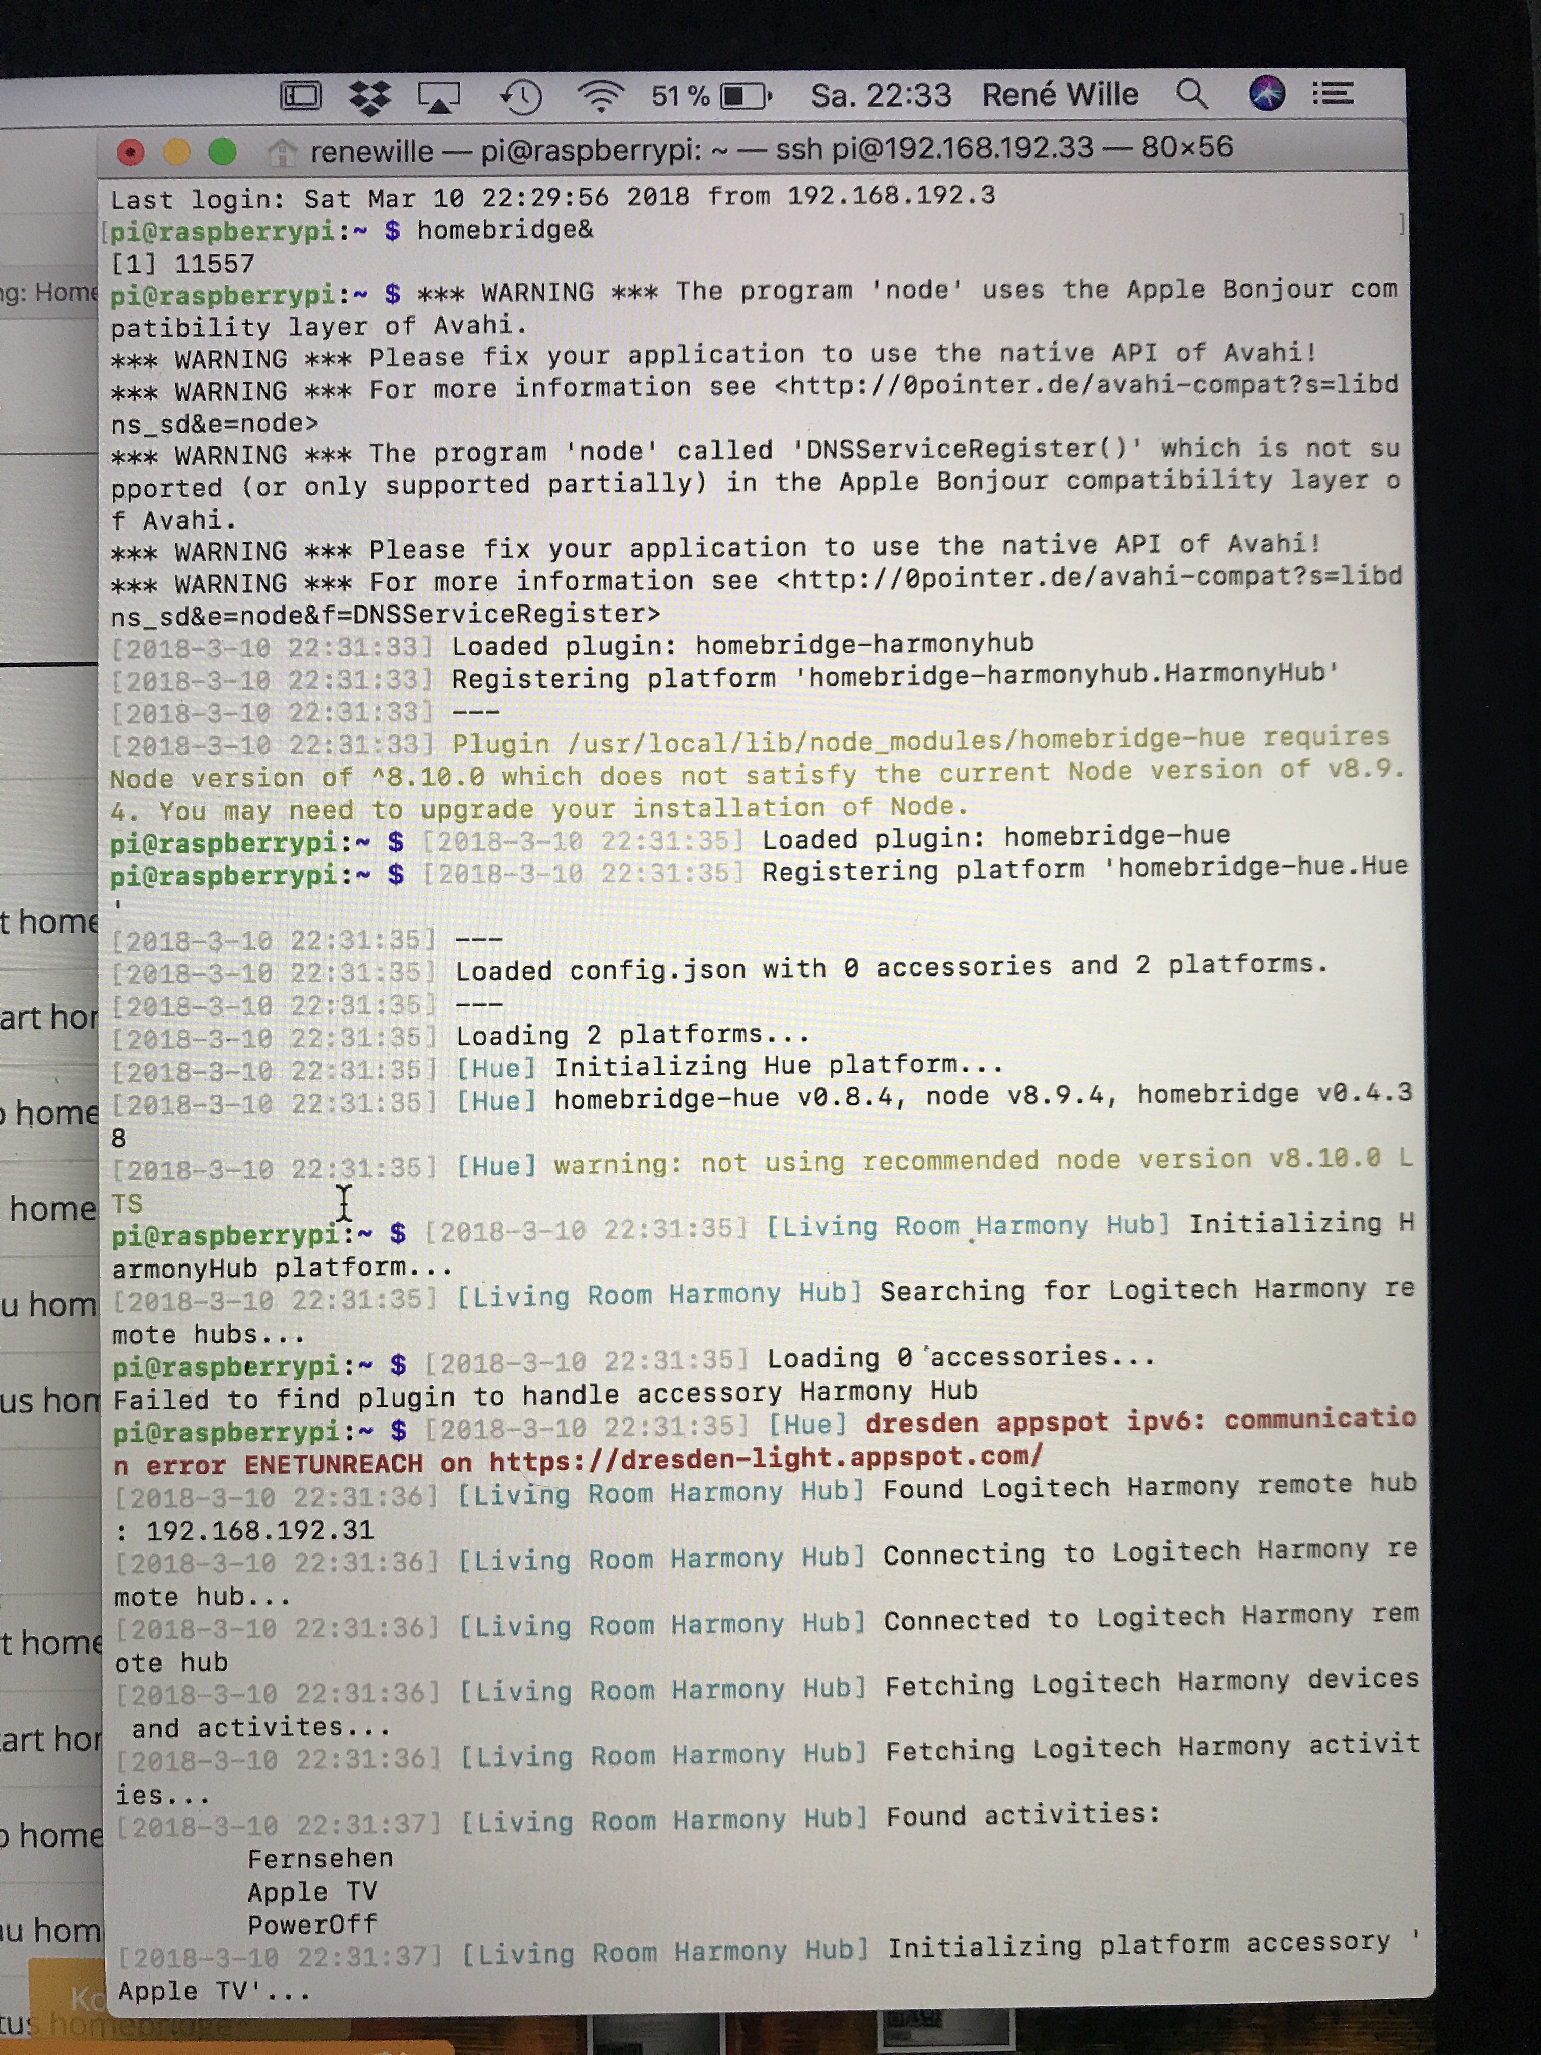Click the AirPlay display icon
The height and width of the screenshot is (2055, 1541).
(x=438, y=97)
